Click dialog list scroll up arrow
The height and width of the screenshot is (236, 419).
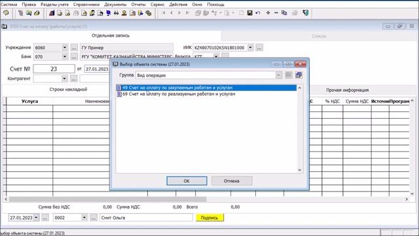coord(300,88)
